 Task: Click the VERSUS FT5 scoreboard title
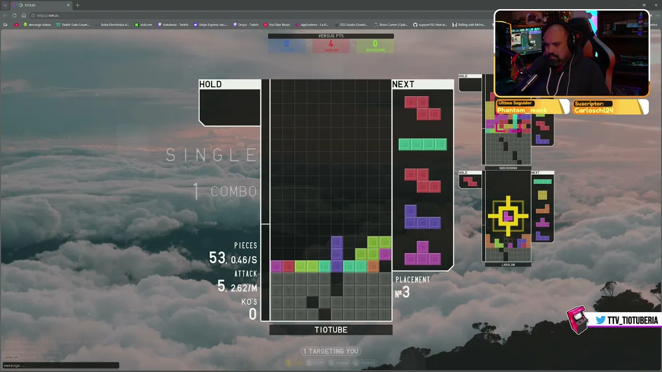click(331, 36)
